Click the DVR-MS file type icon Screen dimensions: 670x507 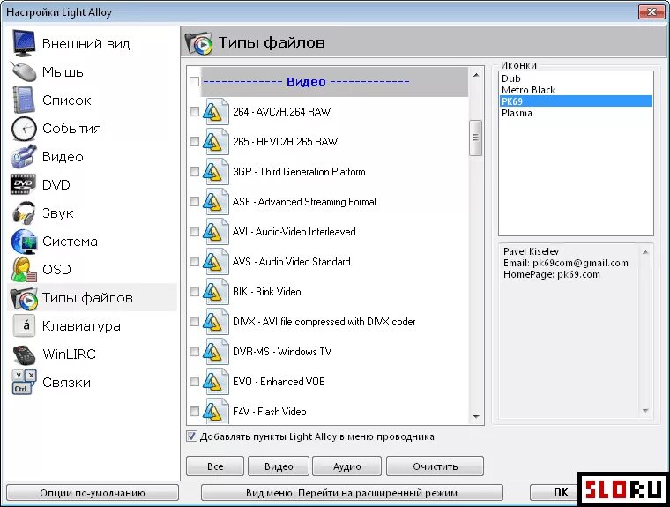click(215, 352)
